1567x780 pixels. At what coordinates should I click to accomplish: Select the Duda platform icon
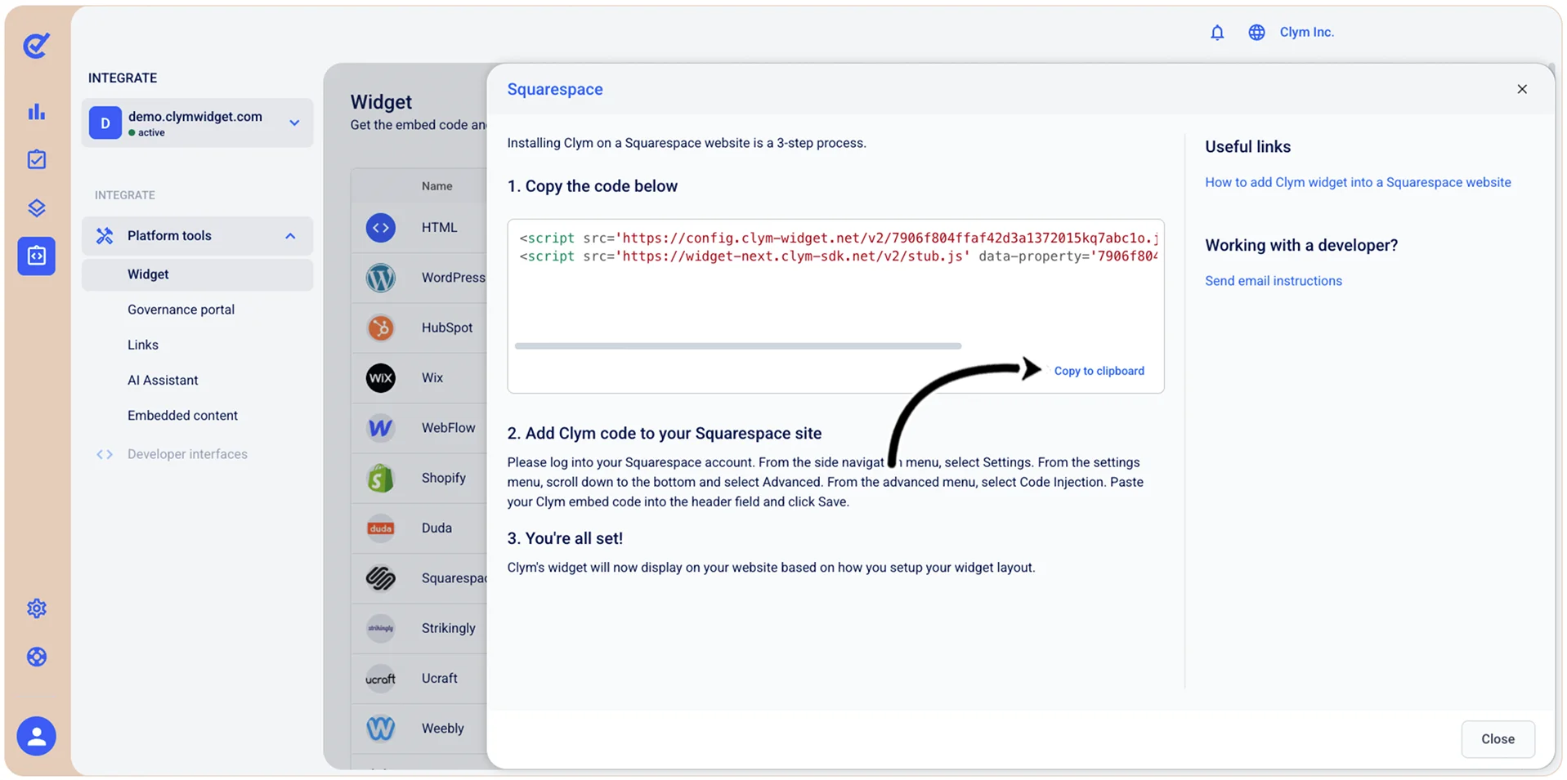coord(381,528)
